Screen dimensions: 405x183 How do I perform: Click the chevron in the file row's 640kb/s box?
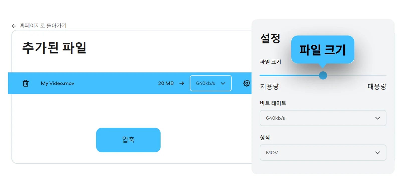tap(223, 83)
